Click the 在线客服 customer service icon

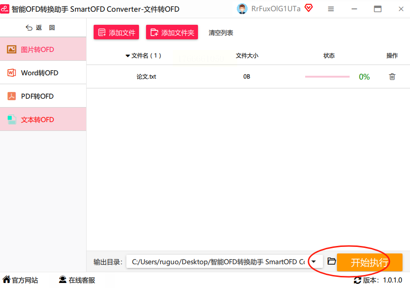[x=63, y=280]
